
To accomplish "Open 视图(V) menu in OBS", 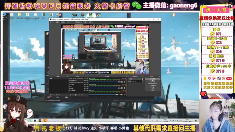I will tap(63, 22).
